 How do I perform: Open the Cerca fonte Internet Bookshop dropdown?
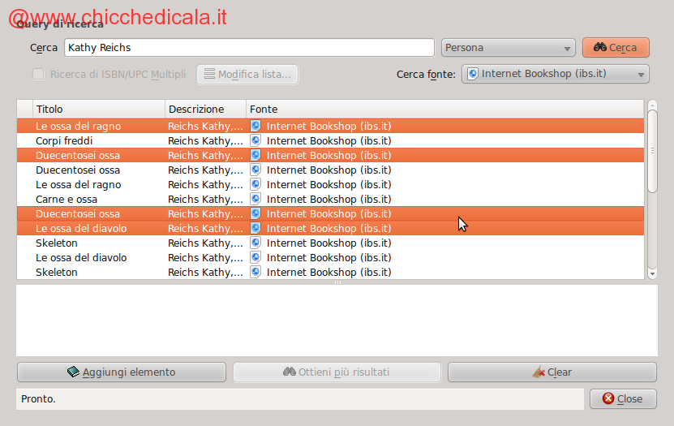point(556,75)
